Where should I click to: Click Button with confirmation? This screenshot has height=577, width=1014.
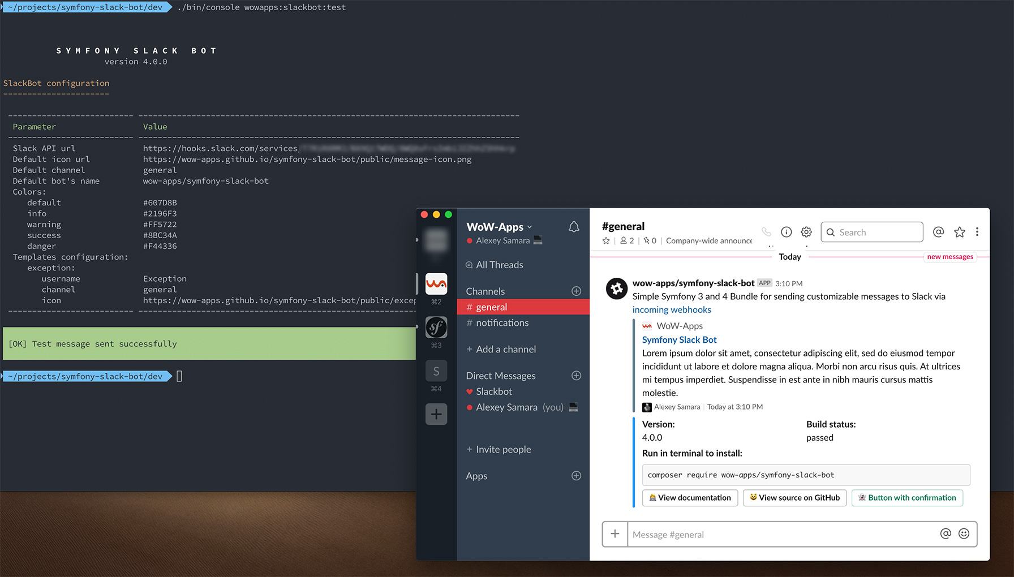pos(907,498)
